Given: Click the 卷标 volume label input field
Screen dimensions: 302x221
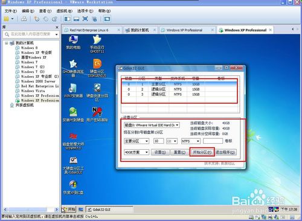Looking at the screenshot, I should click(x=213, y=141).
